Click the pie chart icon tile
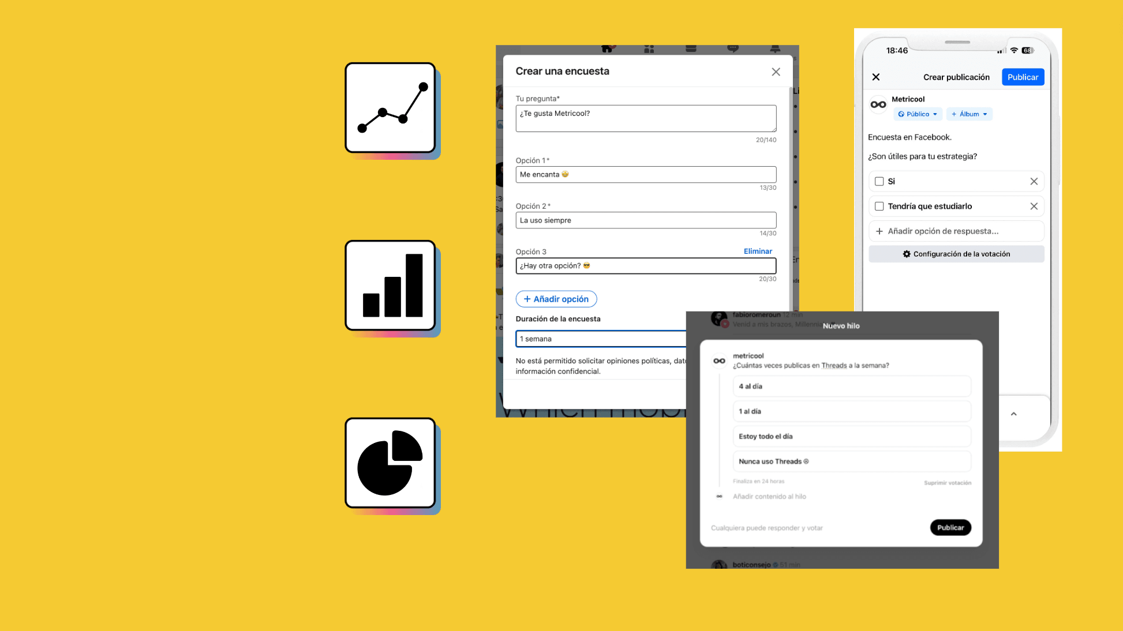 pos(390,463)
